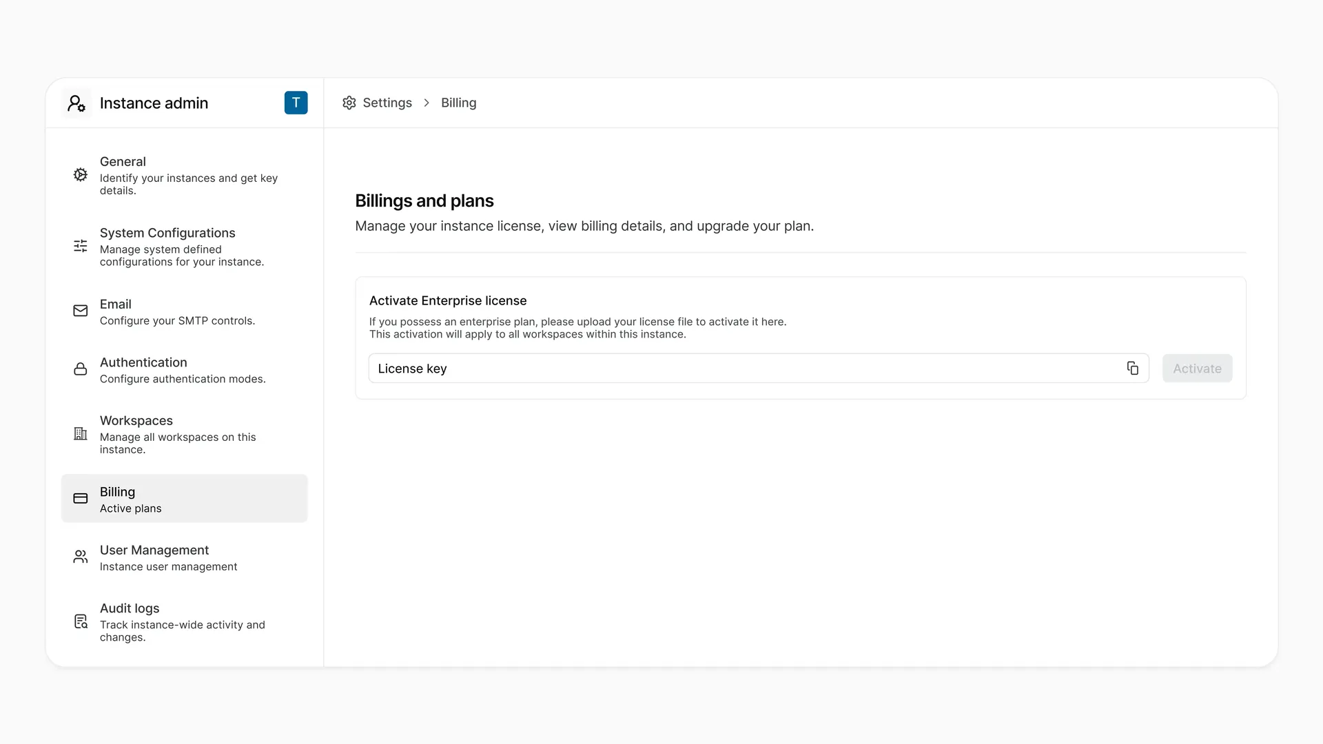Viewport: 1323px width, 744px height.
Task: Click 'Manage your instance license' description line
Action: tap(584, 226)
